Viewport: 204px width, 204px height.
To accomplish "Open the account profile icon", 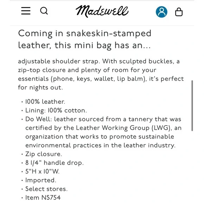I will (161, 12).
